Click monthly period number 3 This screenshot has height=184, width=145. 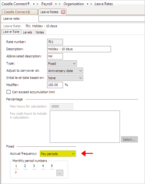coord(34,166)
